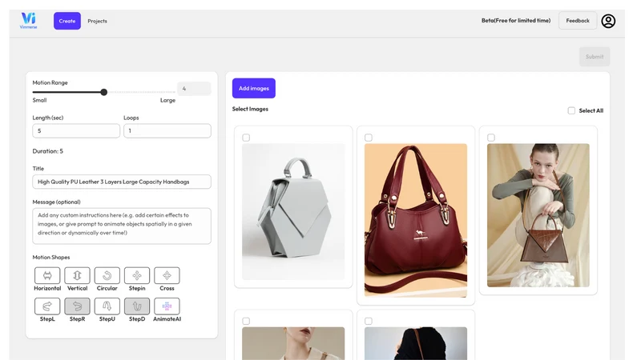Click the Motion Range slider handle
The width and height of the screenshot is (641, 360).
104,92
